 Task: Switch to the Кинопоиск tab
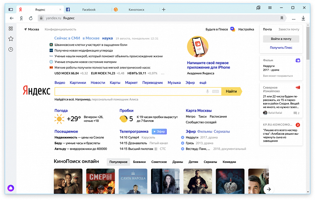coord(136,9)
